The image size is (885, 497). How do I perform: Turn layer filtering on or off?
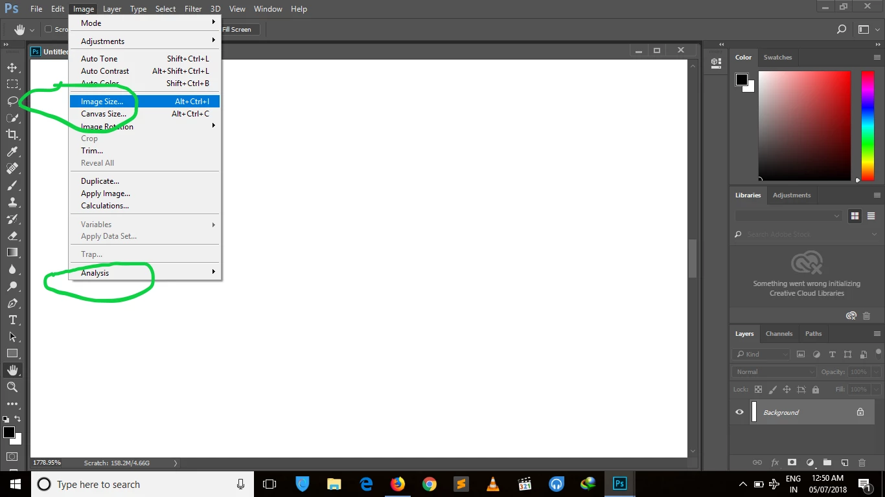[x=879, y=353]
